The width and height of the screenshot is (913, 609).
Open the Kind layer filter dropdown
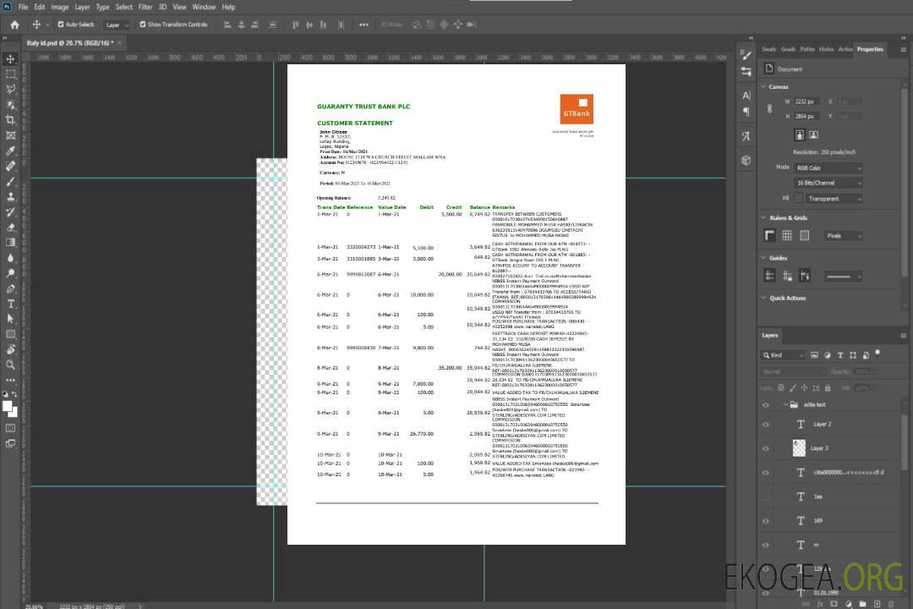783,355
